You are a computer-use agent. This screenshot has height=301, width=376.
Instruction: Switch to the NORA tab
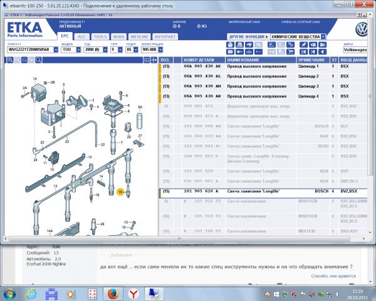pyautogui.click(x=118, y=37)
